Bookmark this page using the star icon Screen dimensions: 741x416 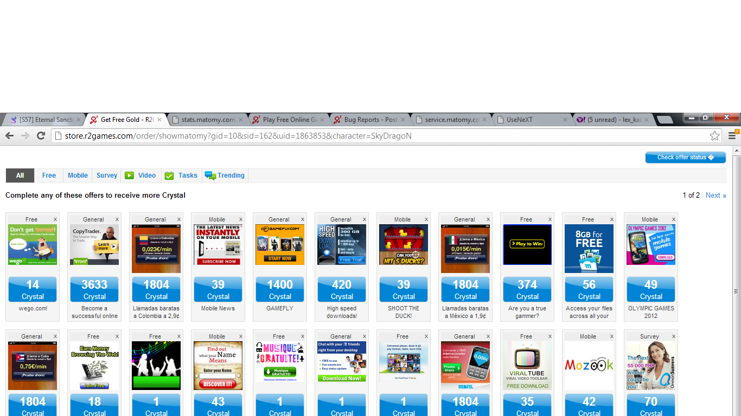pos(714,136)
